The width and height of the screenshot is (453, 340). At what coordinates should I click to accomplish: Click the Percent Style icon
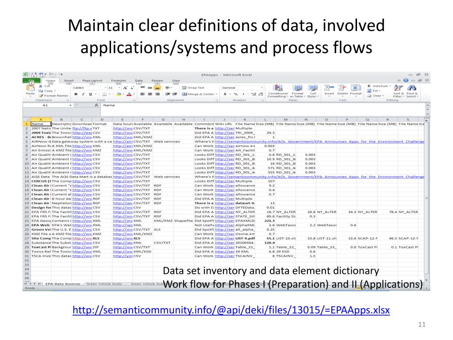pos(236,94)
